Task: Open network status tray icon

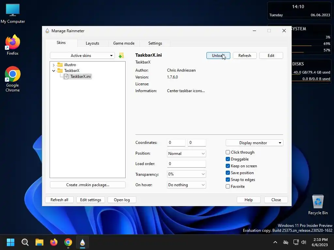Action: coord(296,242)
